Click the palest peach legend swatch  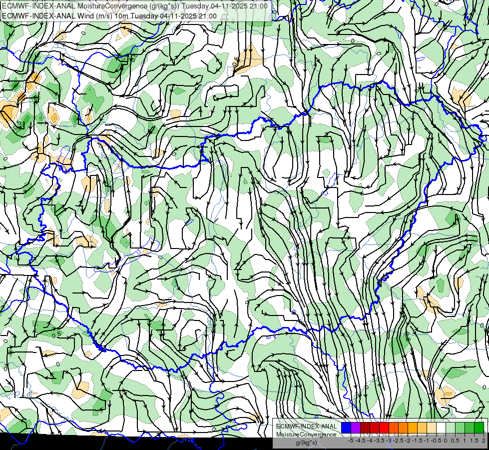coord(432,427)
